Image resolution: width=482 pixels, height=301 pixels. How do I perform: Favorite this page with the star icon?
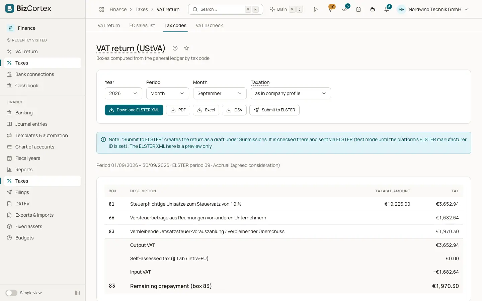(186, 48)
